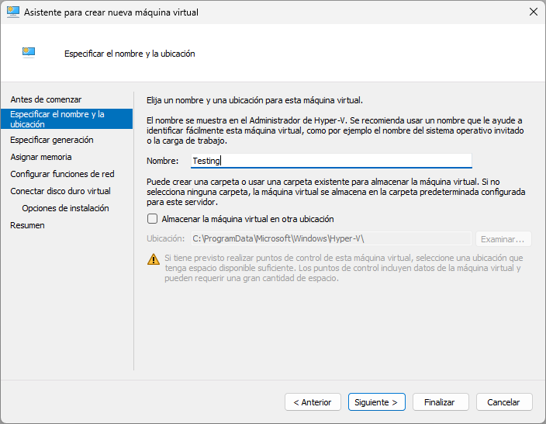Jump to the Asignar memoria step
The width and height of the screenshot is (546, 424).
[x=41, y=157]
